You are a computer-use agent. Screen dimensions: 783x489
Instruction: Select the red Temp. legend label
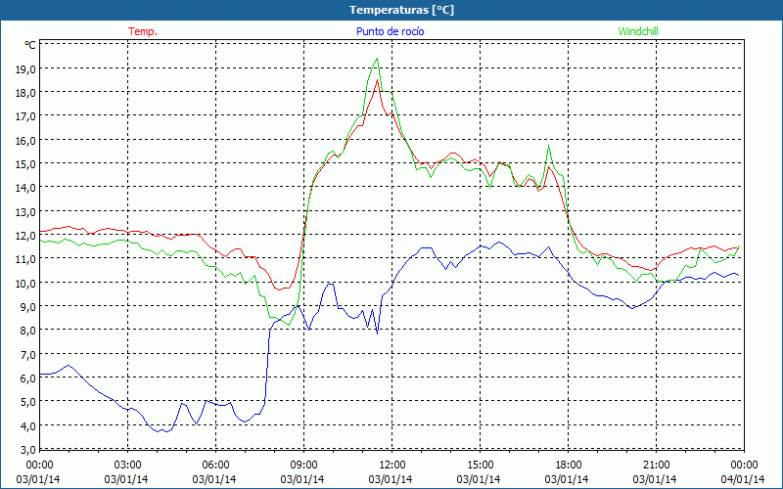tap(143, 31)
